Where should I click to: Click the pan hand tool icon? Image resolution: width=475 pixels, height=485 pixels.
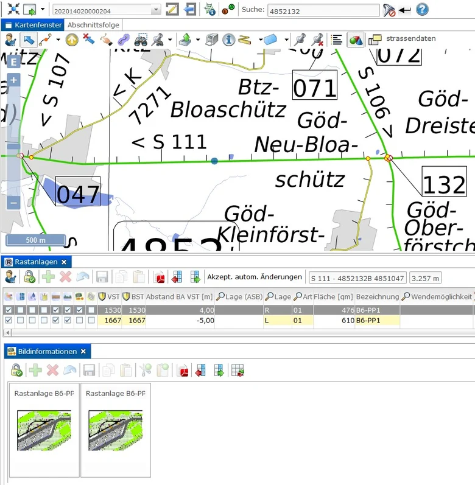[x=106, y=40]
